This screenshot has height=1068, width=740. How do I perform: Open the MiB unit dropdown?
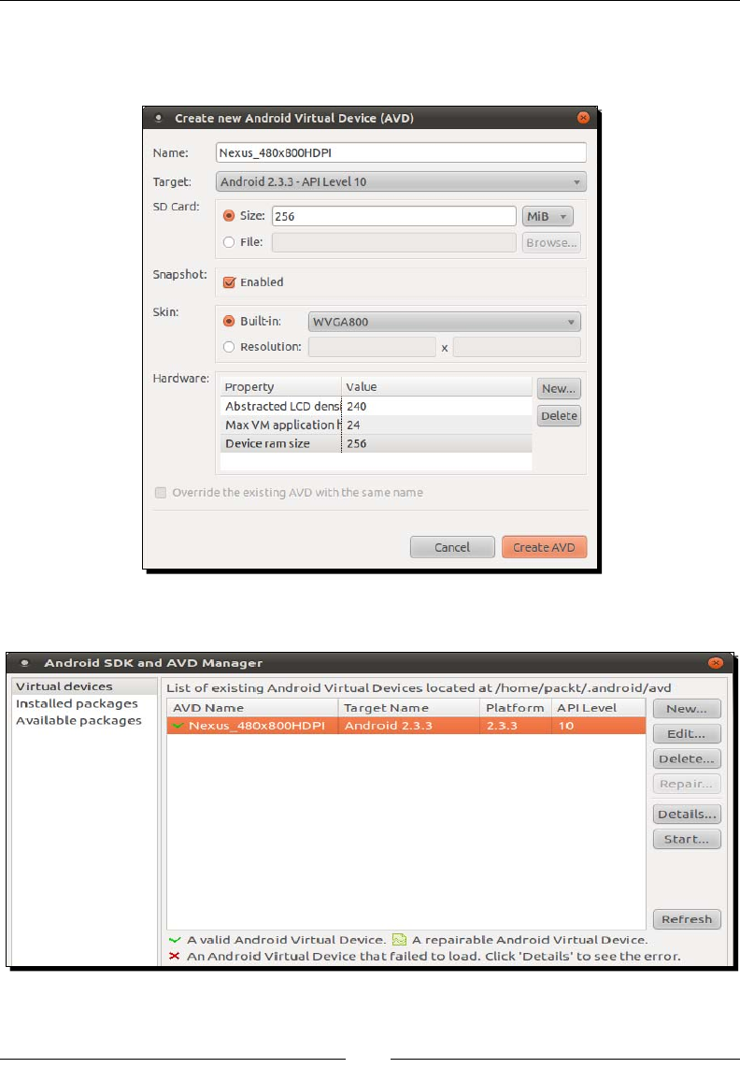548,216
